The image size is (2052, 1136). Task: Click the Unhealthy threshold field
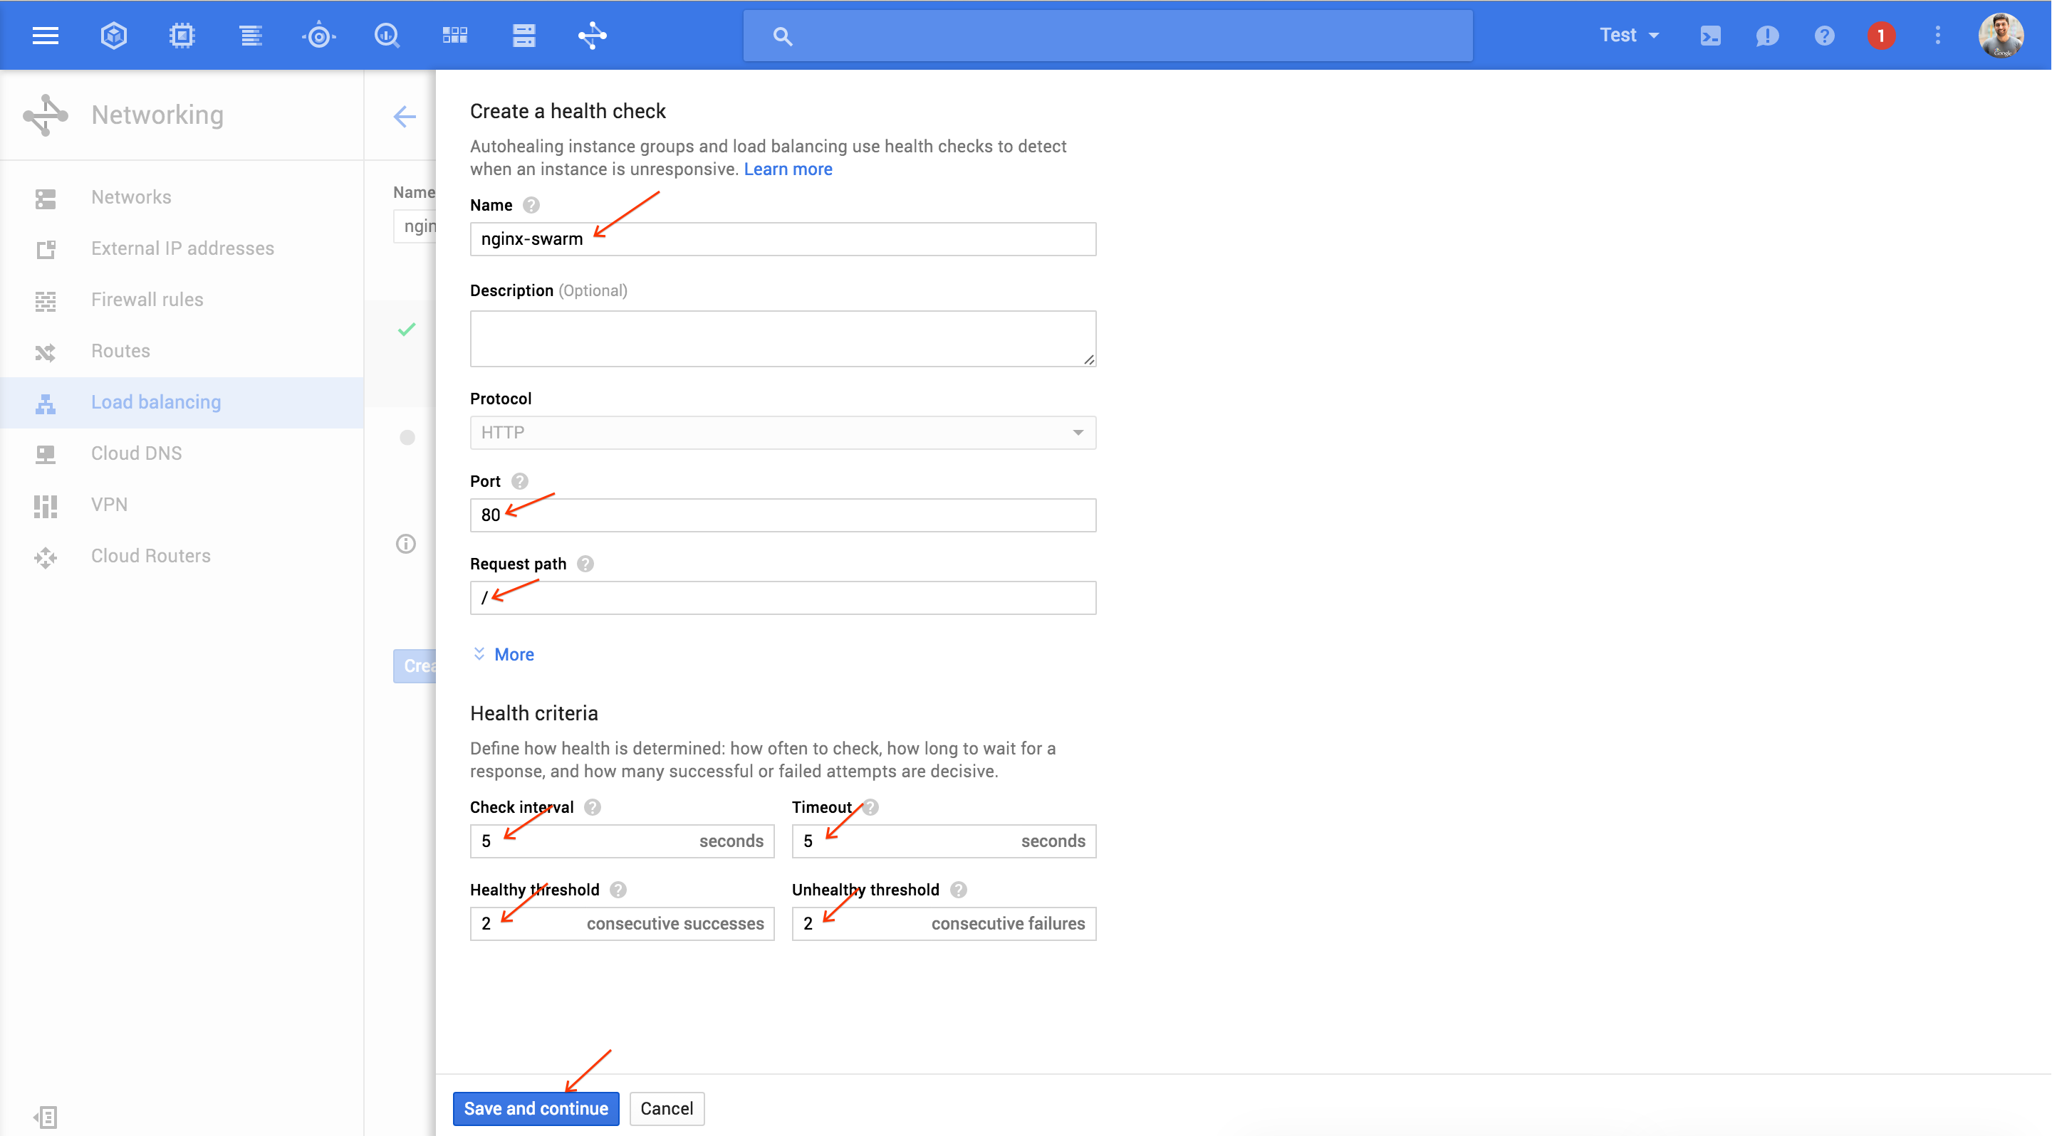click(943, 923)
